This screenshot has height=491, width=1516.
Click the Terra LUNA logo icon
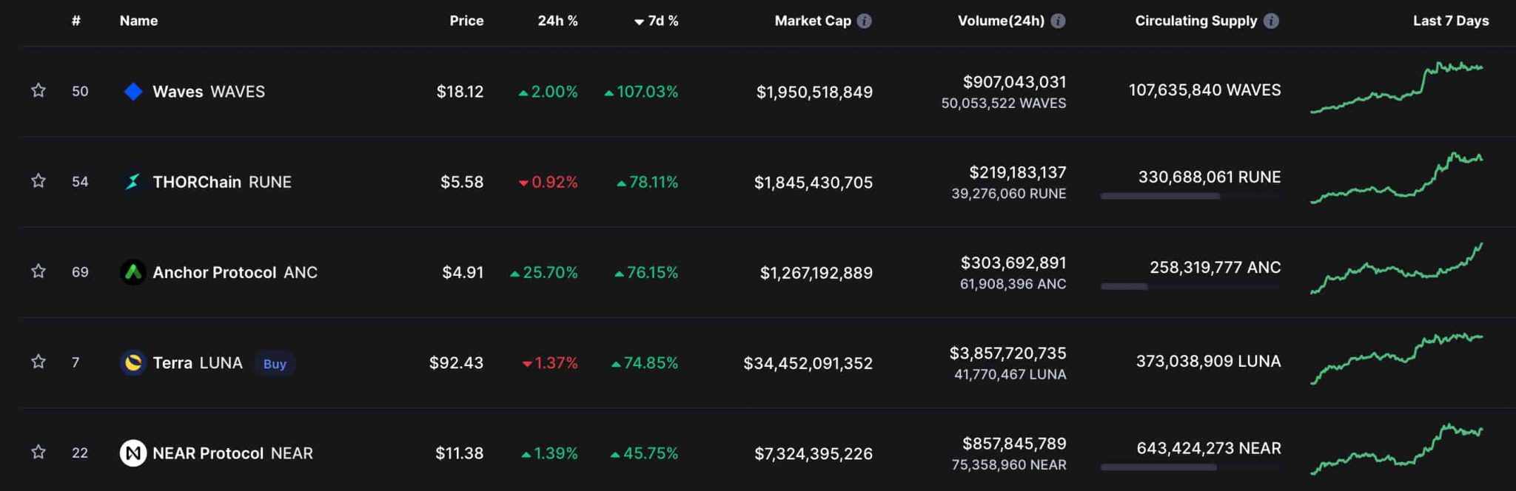(133, 363)
